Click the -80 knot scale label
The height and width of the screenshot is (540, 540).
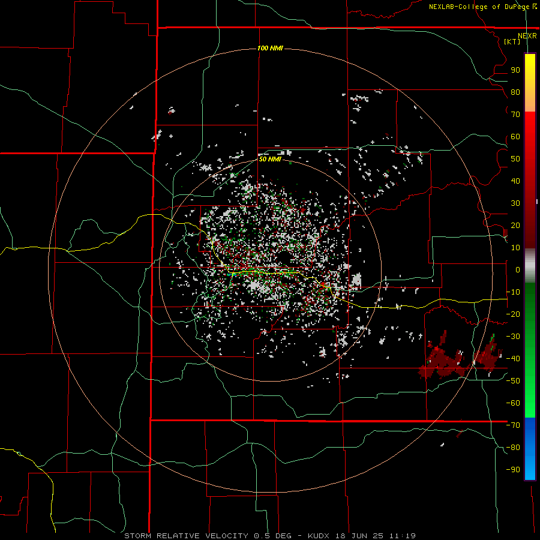513,448
